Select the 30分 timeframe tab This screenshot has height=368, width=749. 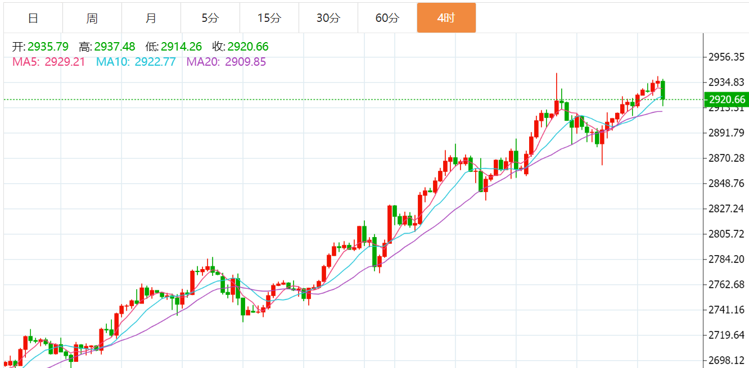pyautogui.click(x=328, y=18)
